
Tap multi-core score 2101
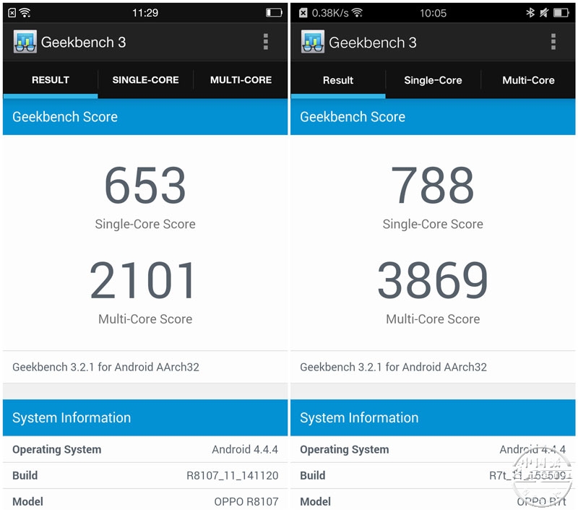point(143,280)
